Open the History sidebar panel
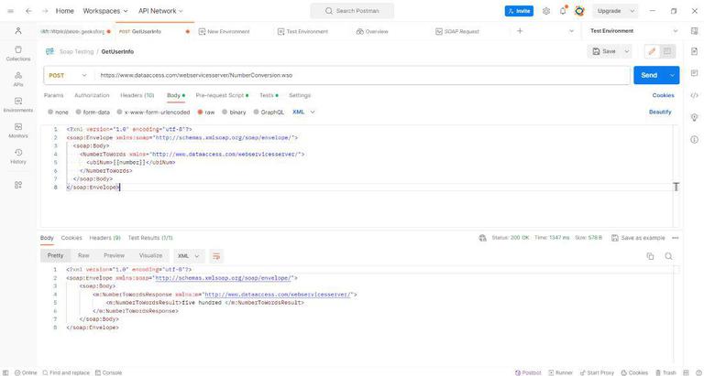Image resolution: width=704 pixels, height=376 pixels. [18, 156]
